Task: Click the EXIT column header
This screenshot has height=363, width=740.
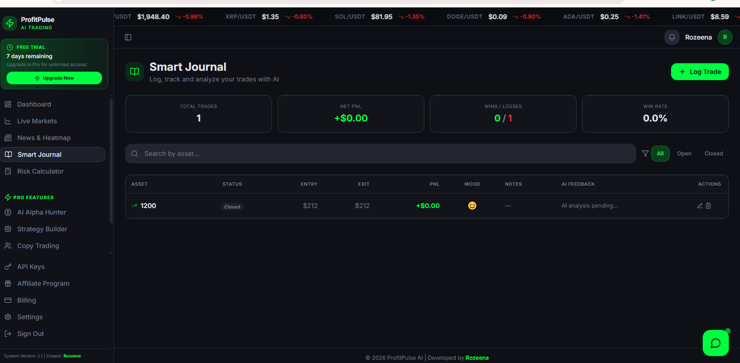Action: 364,184
